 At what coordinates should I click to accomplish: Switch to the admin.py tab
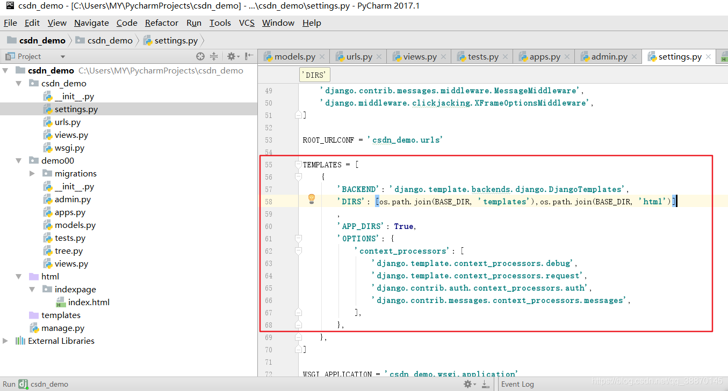click(x=609, y=57)
